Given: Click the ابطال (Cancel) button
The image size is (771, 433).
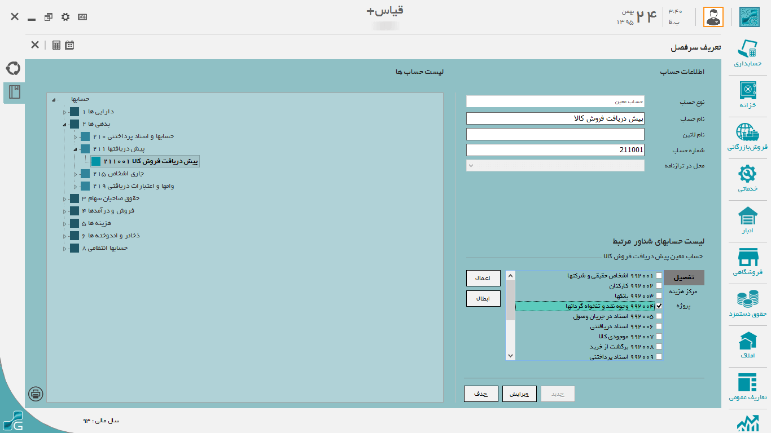Looking at the screenshot, I should pyautogui.click(x=483, y=298).
